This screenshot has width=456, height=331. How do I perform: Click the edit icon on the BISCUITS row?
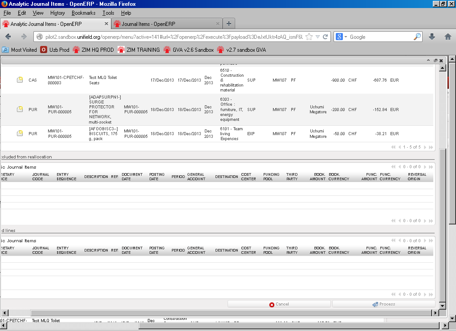click(x=20, y=133)
